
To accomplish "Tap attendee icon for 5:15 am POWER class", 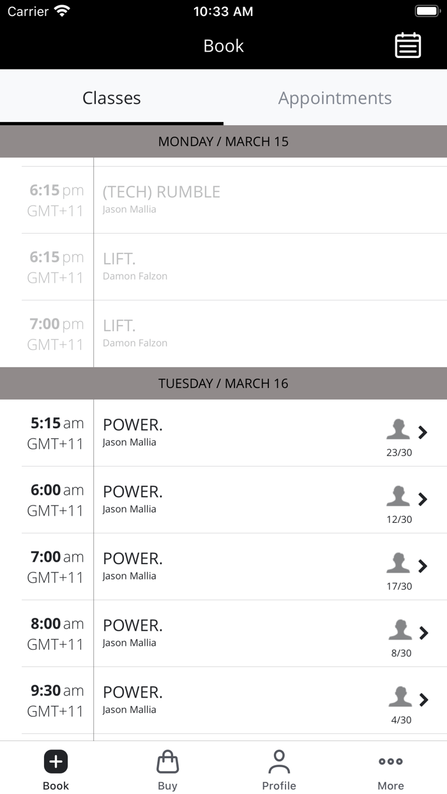I will tap(398, 430).
